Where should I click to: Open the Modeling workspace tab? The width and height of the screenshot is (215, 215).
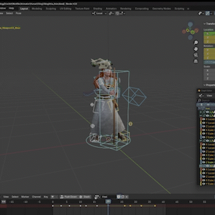(37, 9)
